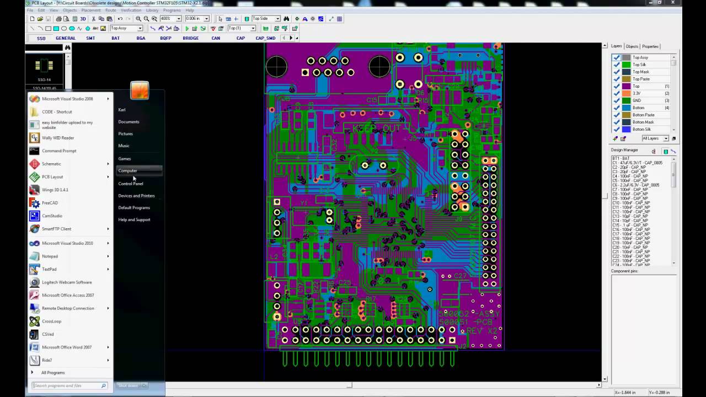Screen dimensions: 706x397
Task: Toggle visibility of the Top Silk layer
Action: point(617,65)
